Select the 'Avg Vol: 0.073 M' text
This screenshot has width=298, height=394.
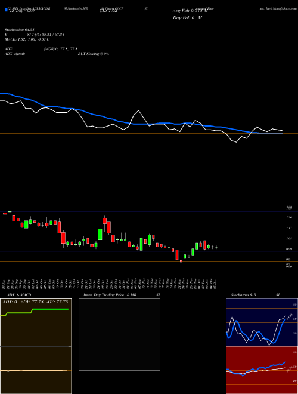pos(190,11)
